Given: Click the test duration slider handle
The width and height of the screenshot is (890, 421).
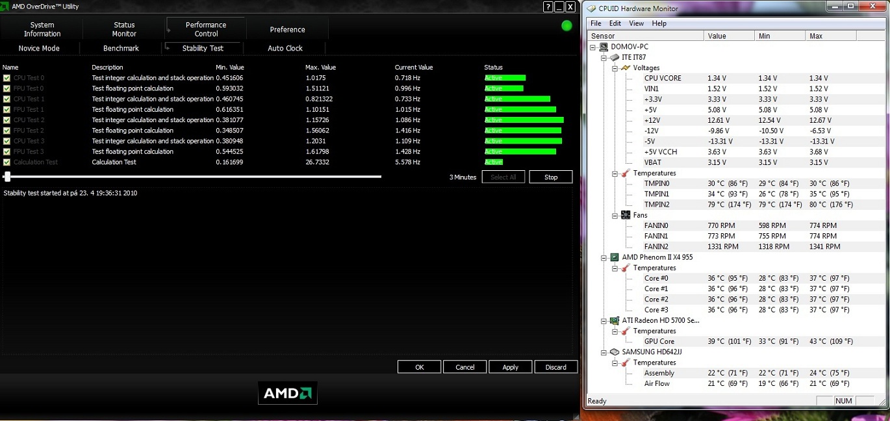Looking at the screenshot, I should [x=7, y=176].
